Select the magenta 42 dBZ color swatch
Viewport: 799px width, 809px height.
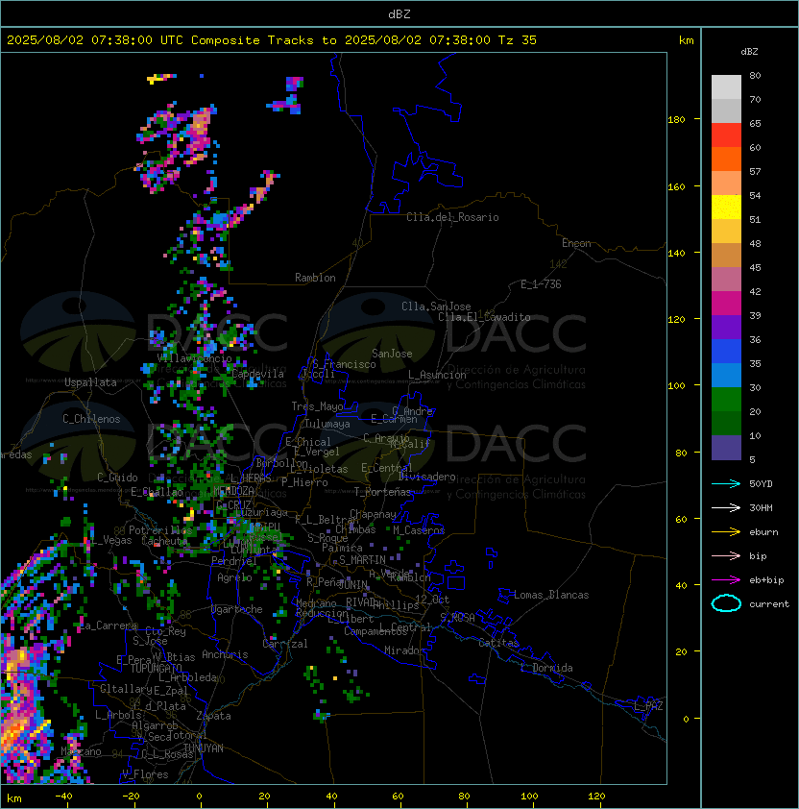pyautogui.click(x=726, y=304)
